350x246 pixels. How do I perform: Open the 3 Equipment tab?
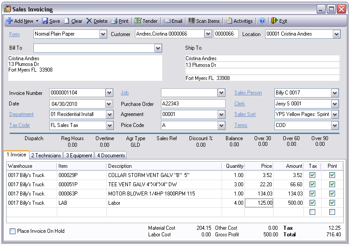pos(79,156)
